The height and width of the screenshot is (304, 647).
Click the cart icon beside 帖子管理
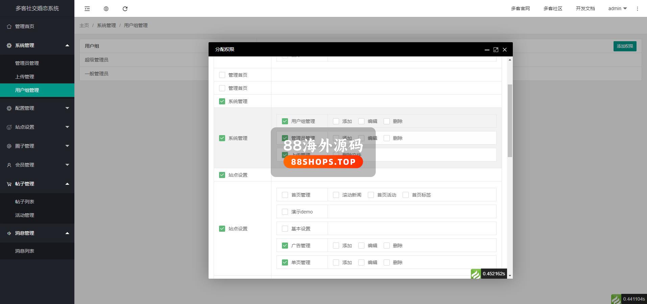point(9,184)
